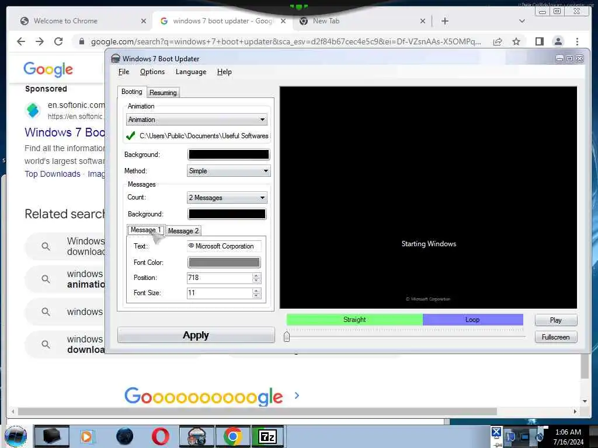The height and width of the screenshot is (448, 598).
Task: Open the 7-Zip taskbar icon
Action: pyautogui.click(x=267, y=436)
